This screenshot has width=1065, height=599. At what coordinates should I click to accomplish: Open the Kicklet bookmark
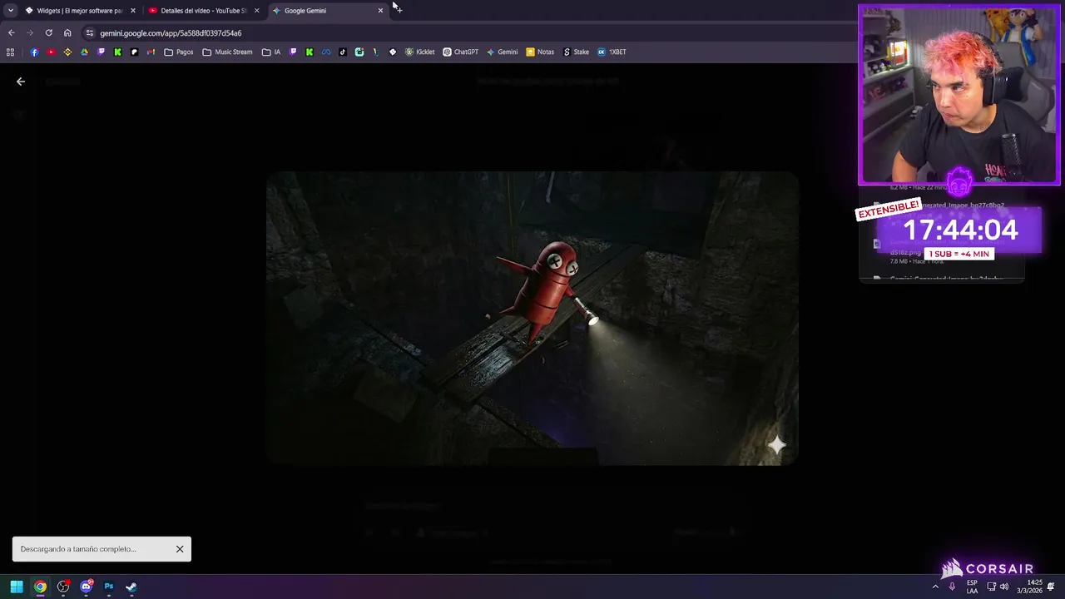coord(420,52)
